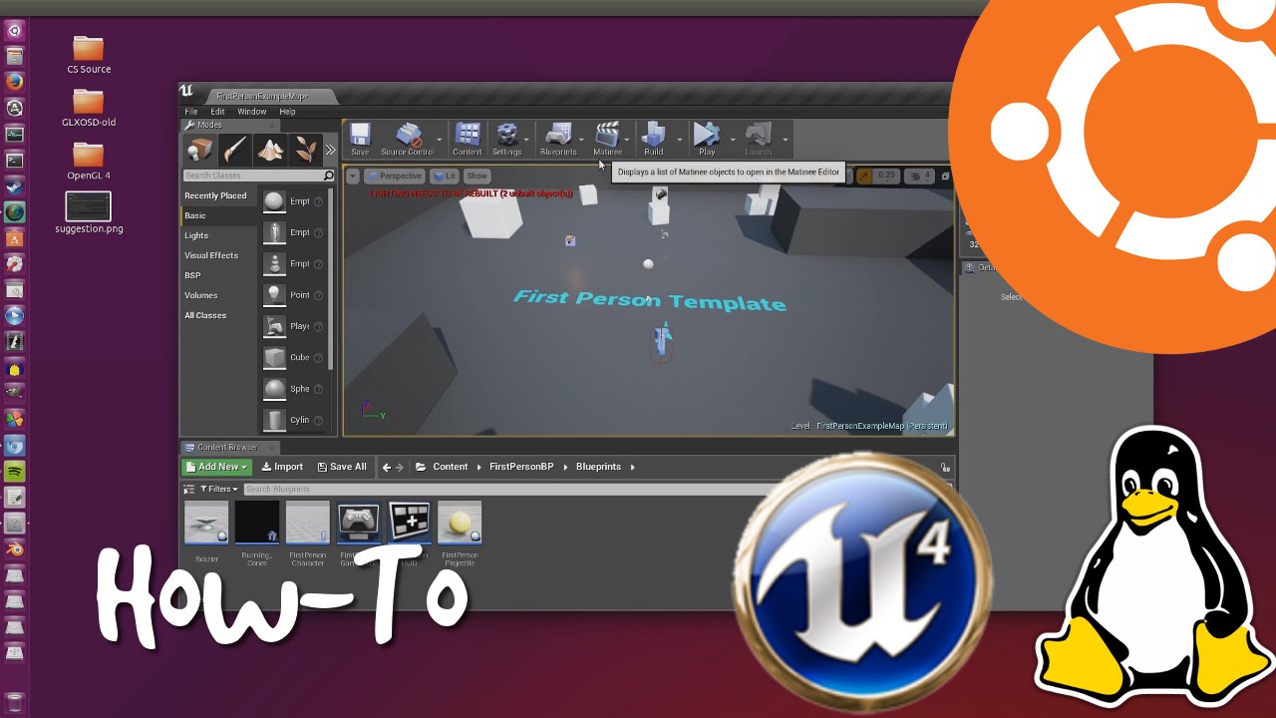
Task: Select the Landscape mode mountain icon
Action: (x=270, y=150)
